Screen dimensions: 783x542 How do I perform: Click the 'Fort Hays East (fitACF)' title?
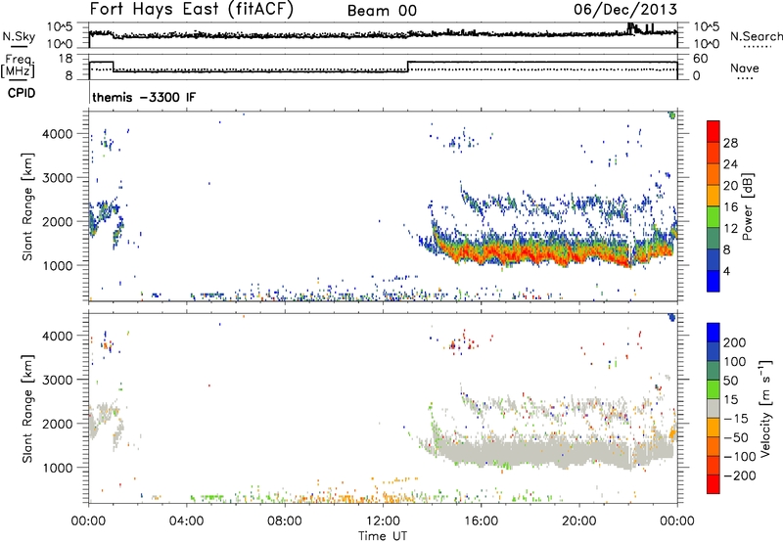tap(191, 9)
